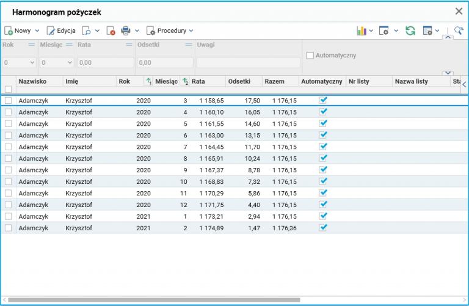Collapse the filter panel with the up chevron
The height and width of the screenshot is (306, 469).
click(448, 37)
